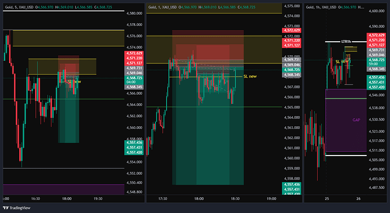Screen dimensions: 390x213
Task: Click the 18:30 time label on 1-minute chart
Action: (x=235, y=199)
